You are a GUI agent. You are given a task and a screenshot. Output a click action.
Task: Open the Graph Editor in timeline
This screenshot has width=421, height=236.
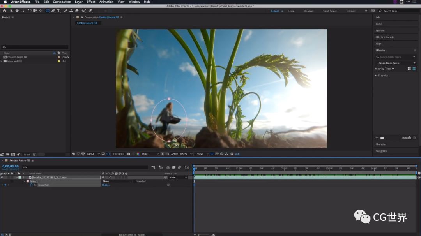187,167
